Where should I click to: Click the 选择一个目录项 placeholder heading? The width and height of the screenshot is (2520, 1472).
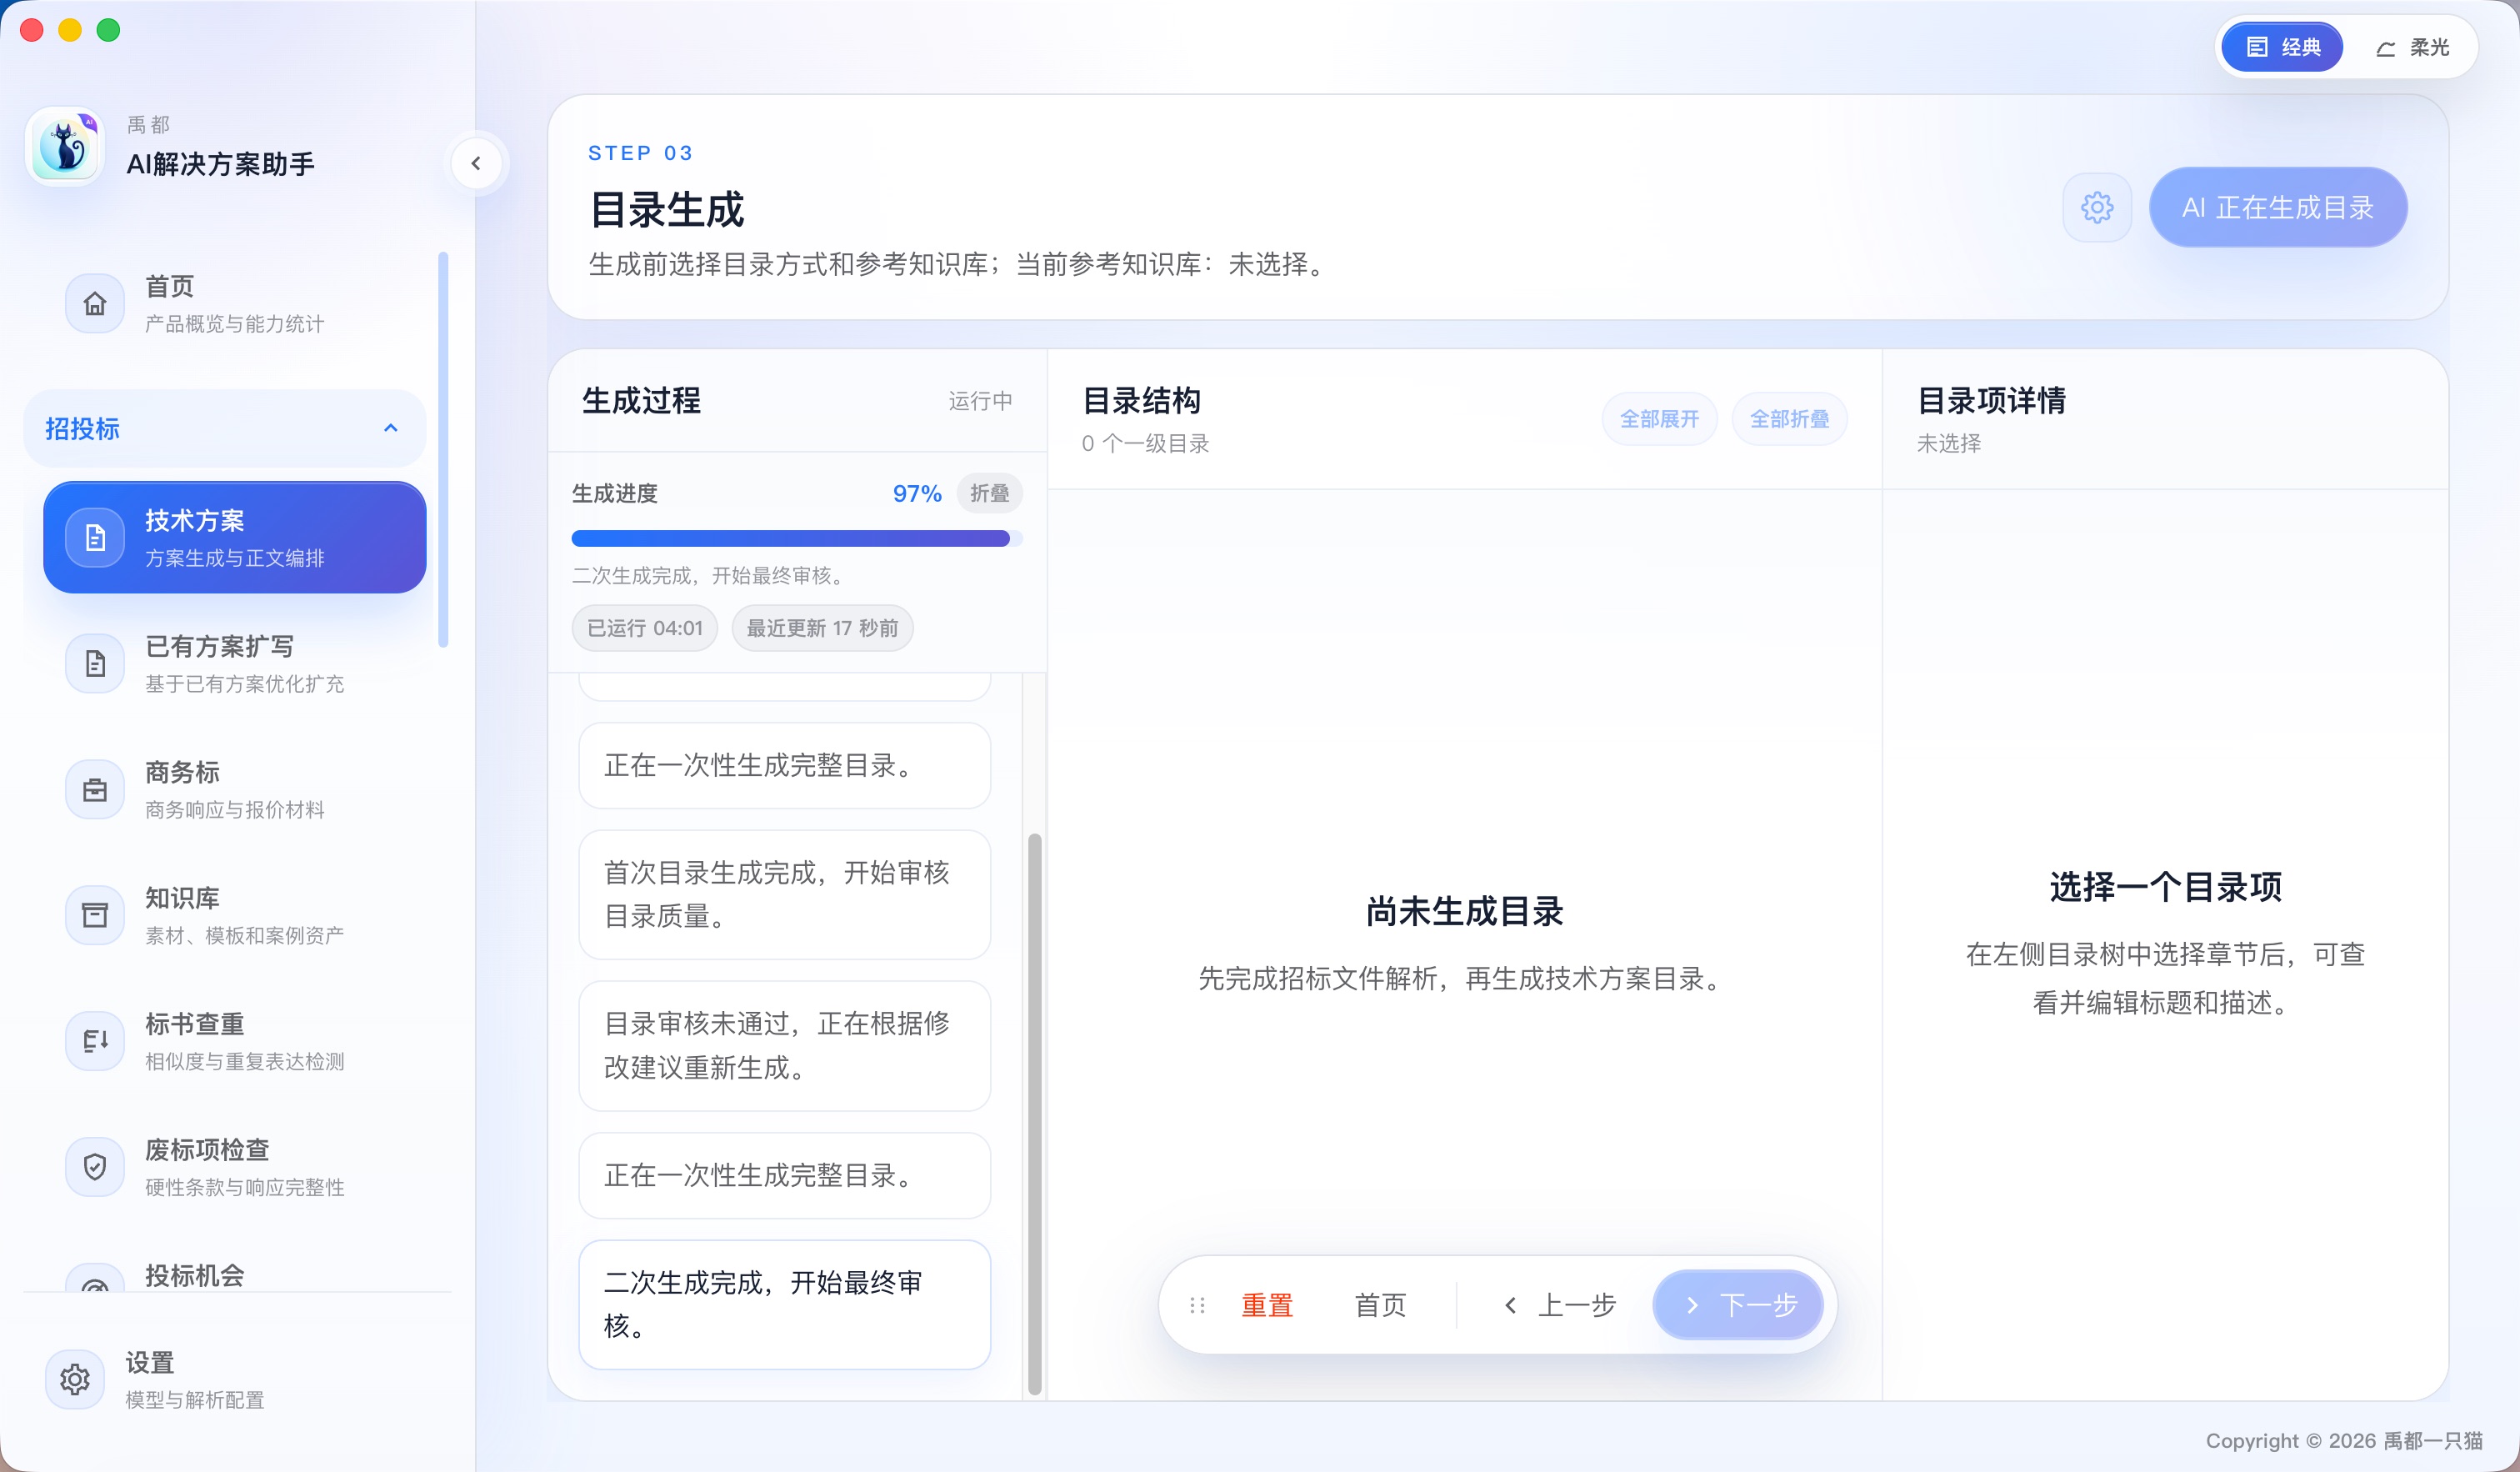pyautogui.click(x=2165, y=887)
